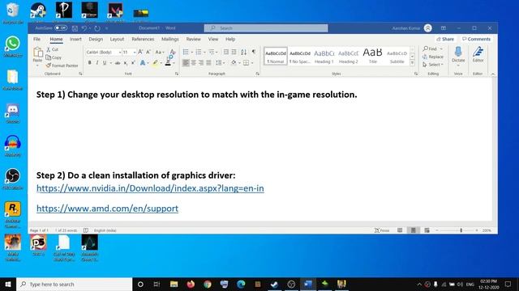Open the Editor pane from ribbon
The height and width of the screenshot is (291, 519).
(478, 54)
